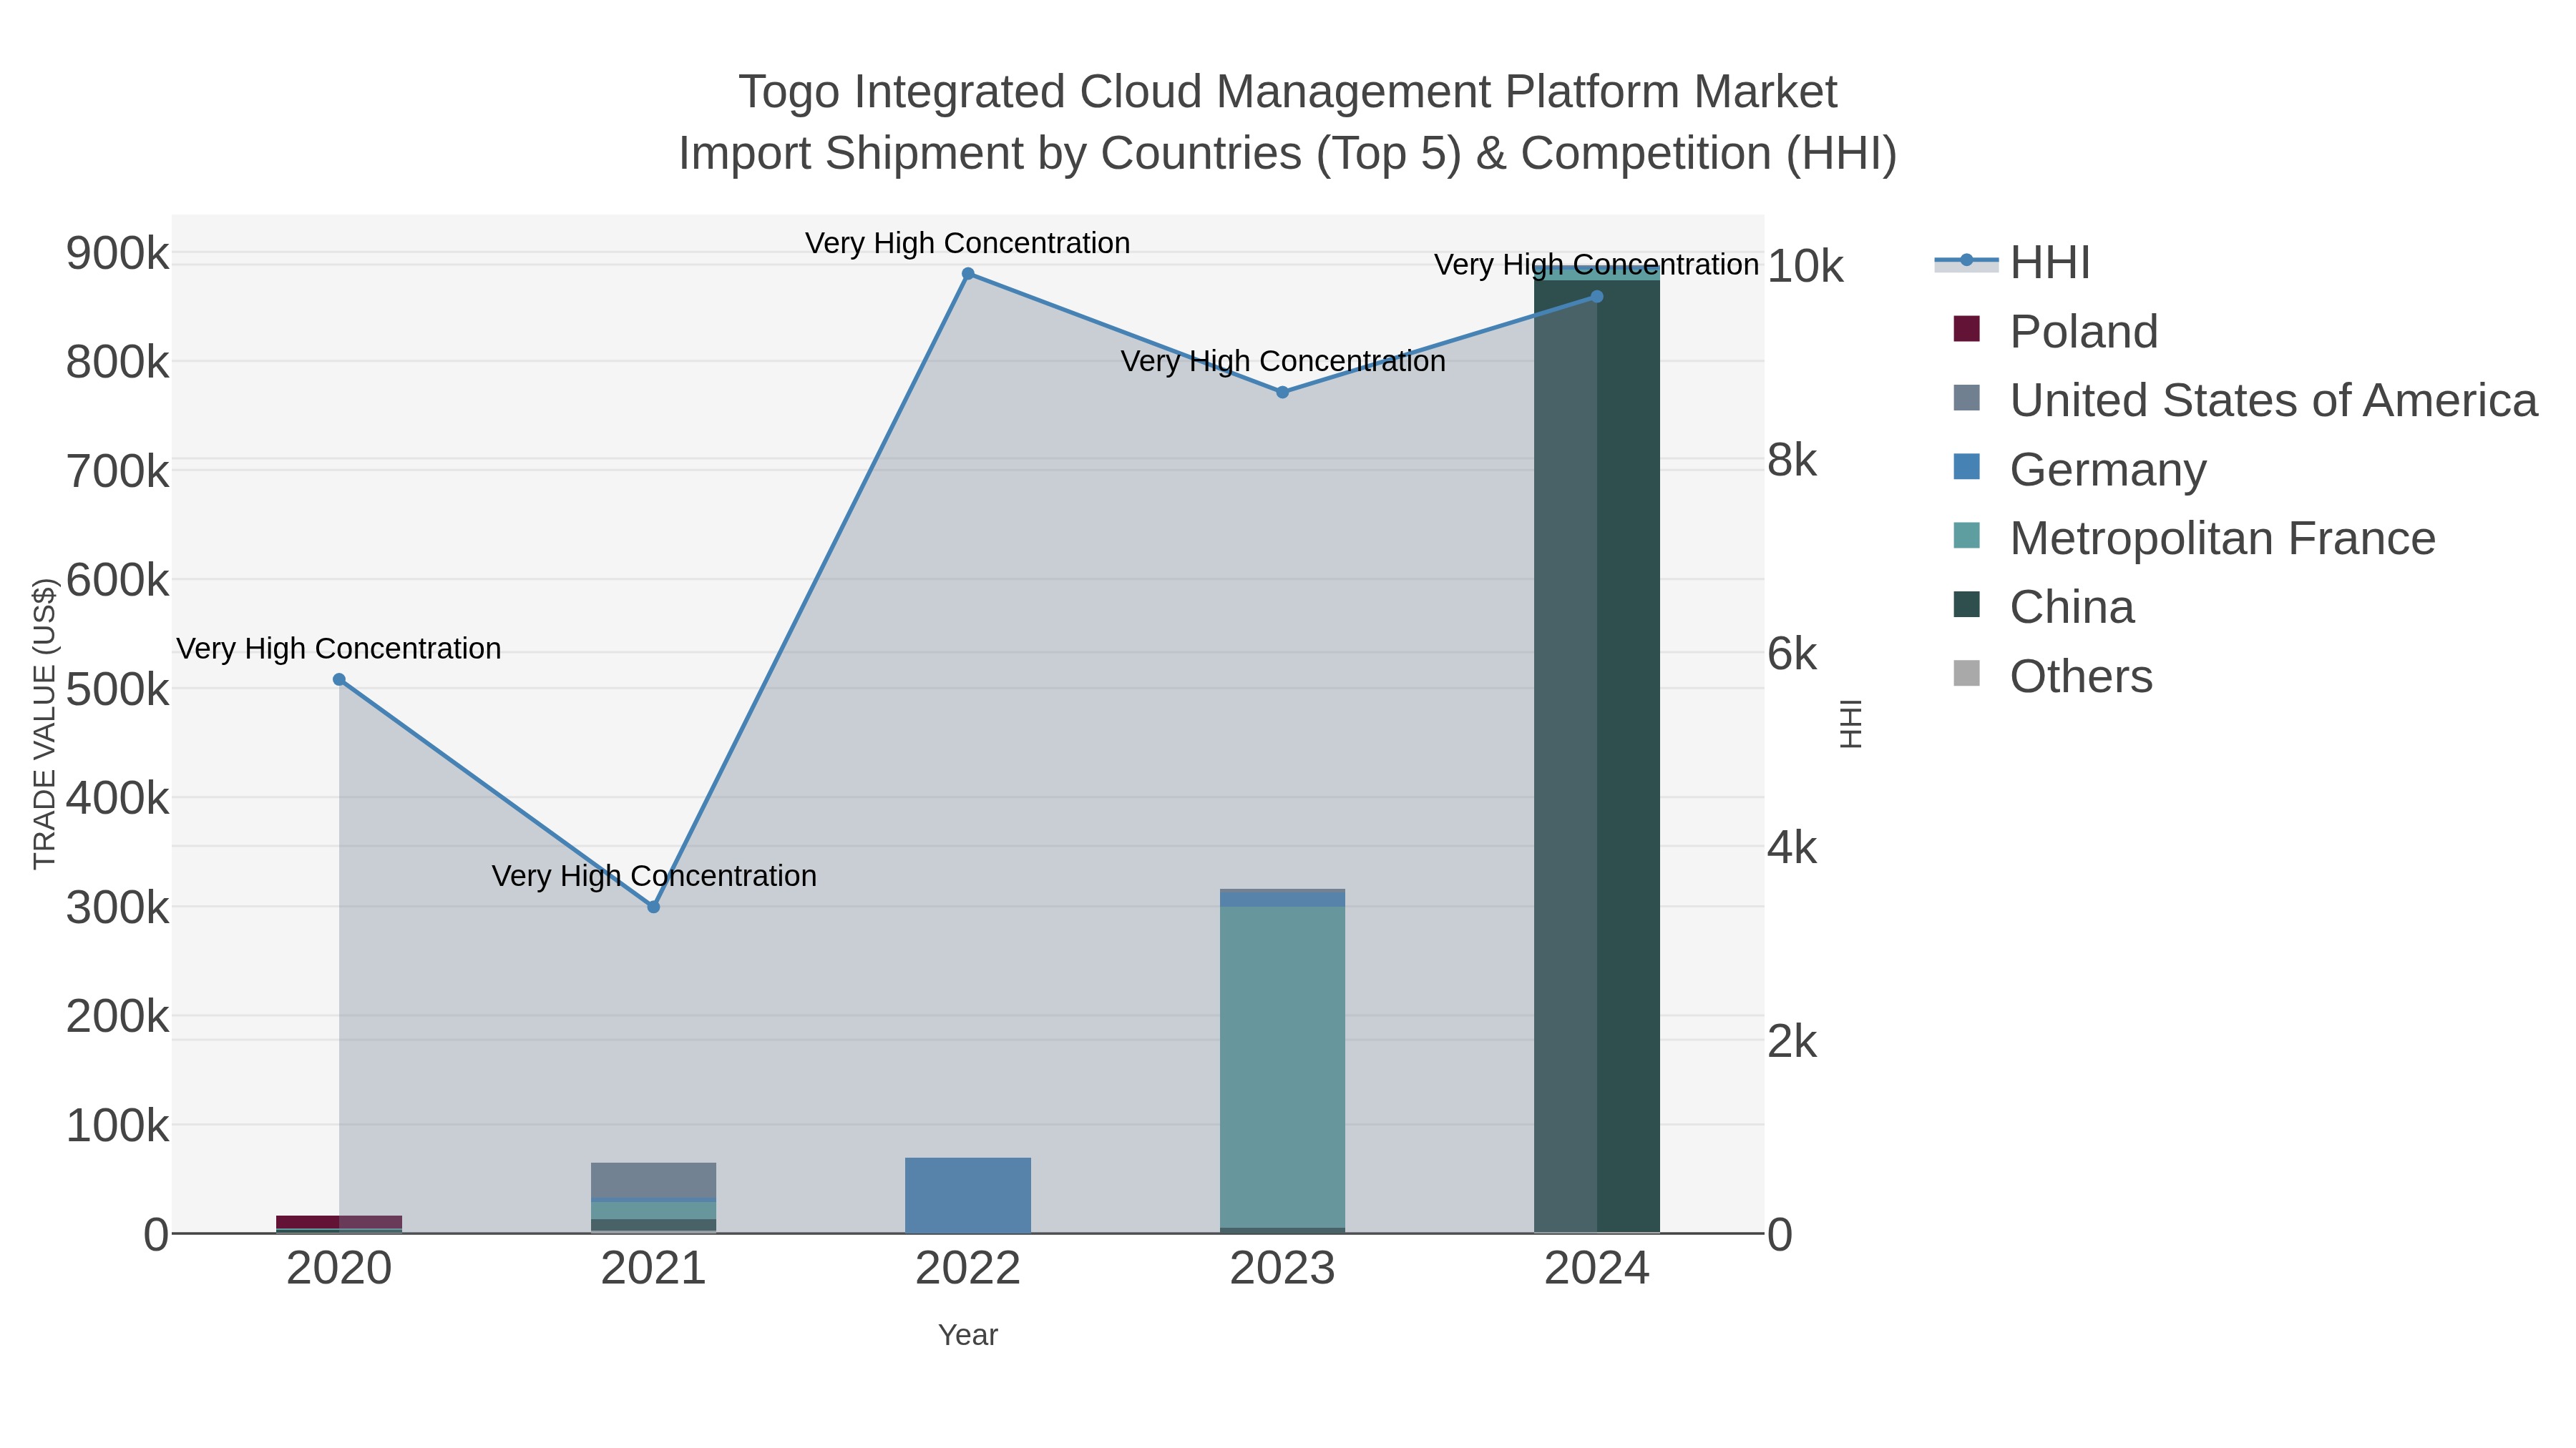Click the 2023 x-axis tick label
This screenshot has width=2576, height=1448.
[x=1283, y=1269]
